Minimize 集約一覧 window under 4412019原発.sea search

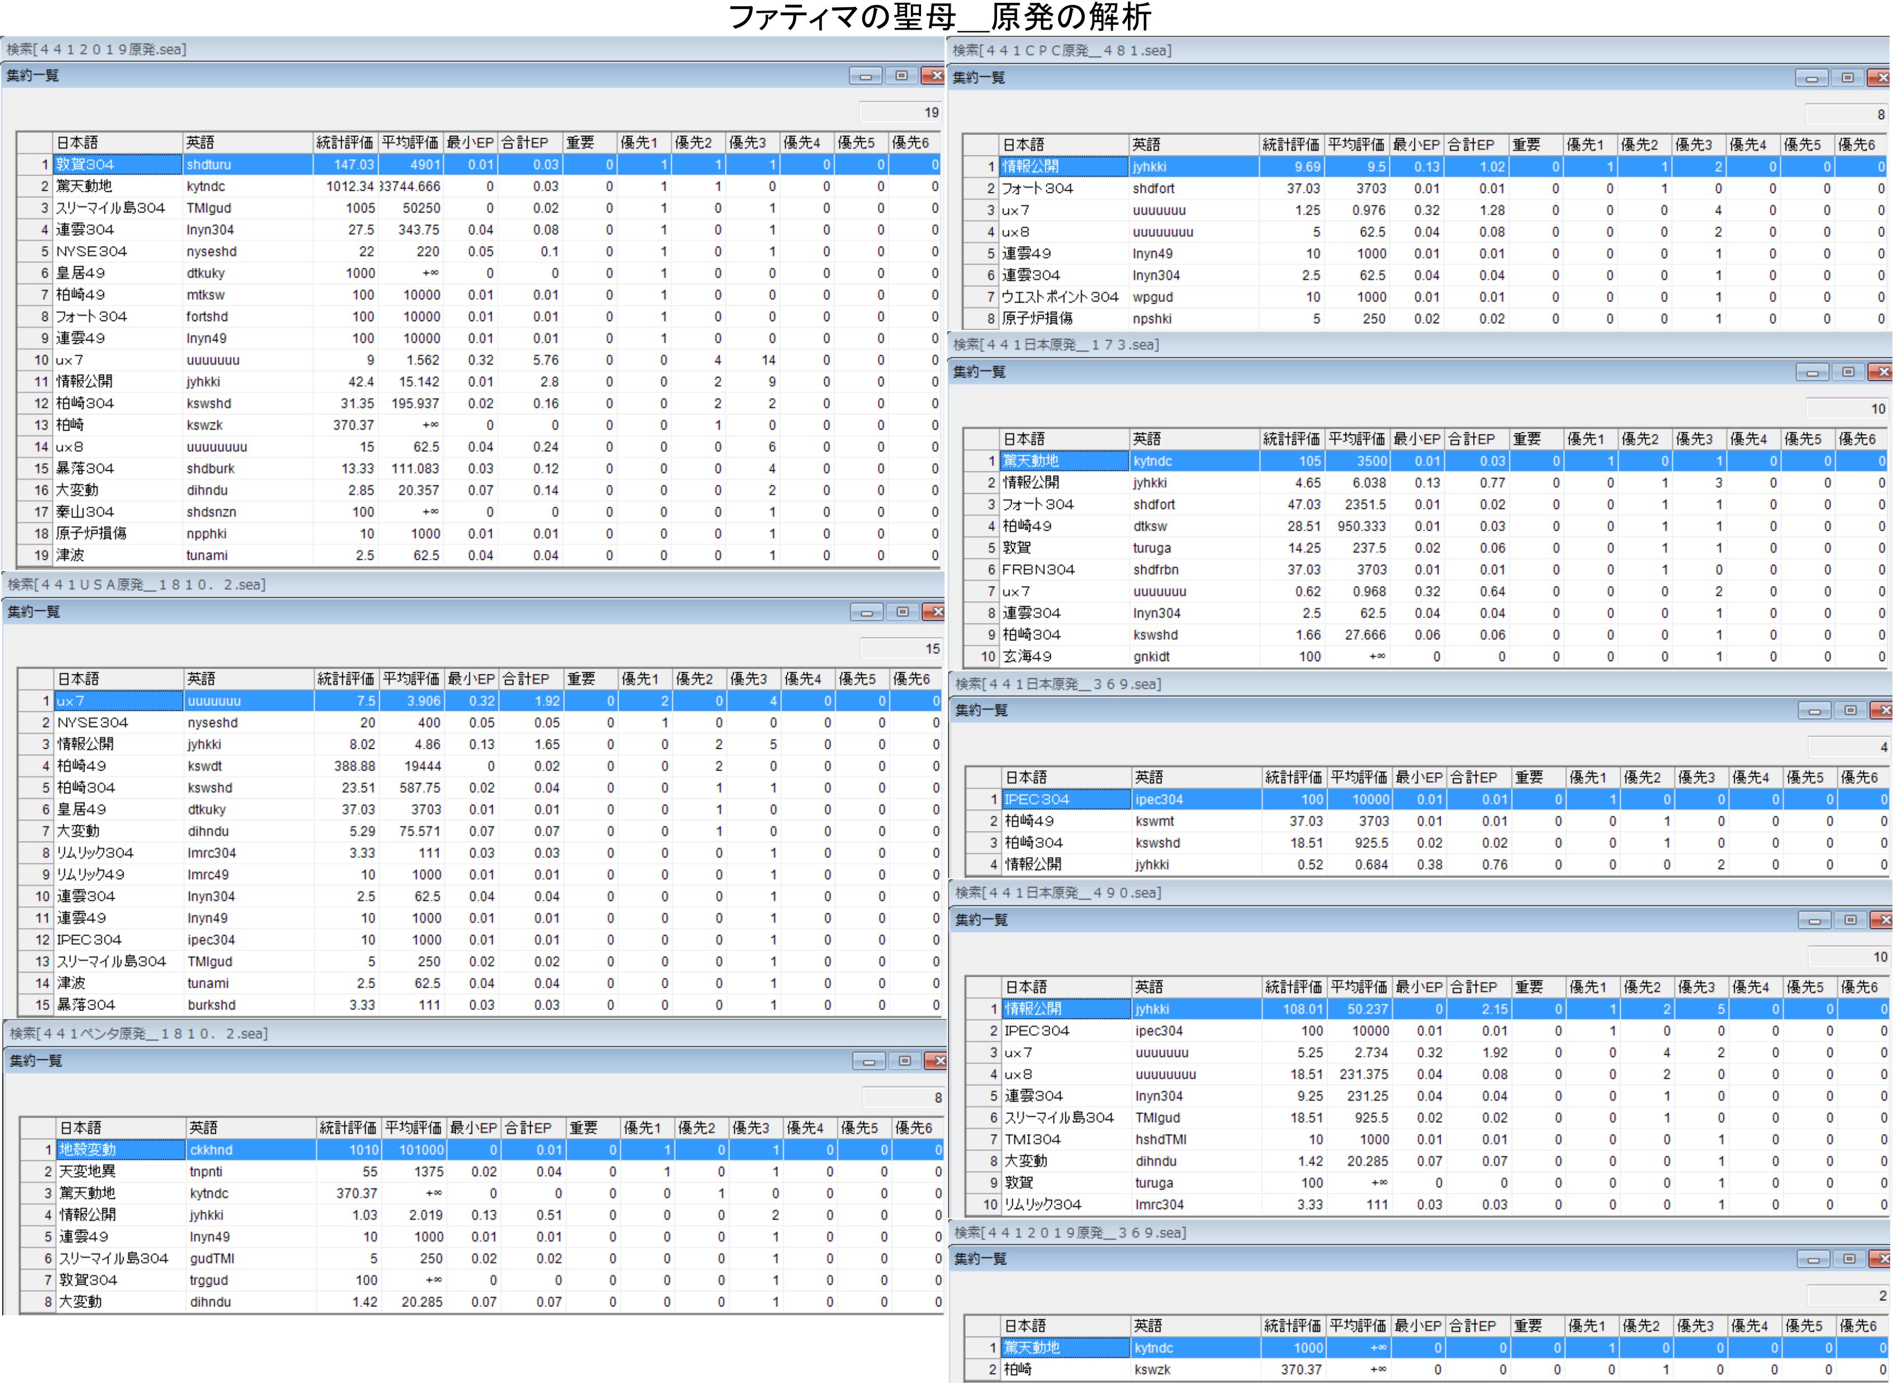pyautogui.click(x=865, y=76)
